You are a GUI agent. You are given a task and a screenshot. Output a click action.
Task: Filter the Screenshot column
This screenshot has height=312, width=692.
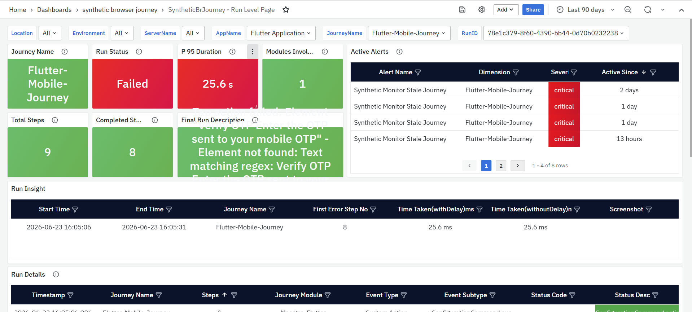point(649,210)
